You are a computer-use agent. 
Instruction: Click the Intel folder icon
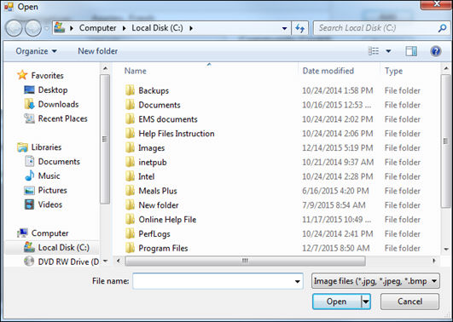(x=130, y=176)
